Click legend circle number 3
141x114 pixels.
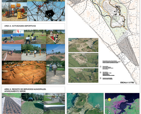101,78
